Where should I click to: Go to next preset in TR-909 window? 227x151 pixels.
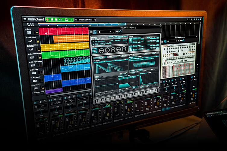[178, 41]
